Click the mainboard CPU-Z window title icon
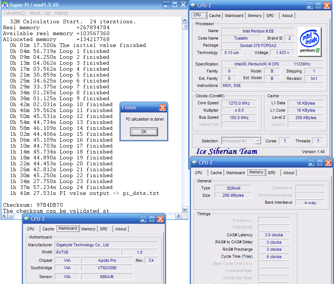The image size is (334, 284). click(x=27, y=219)
